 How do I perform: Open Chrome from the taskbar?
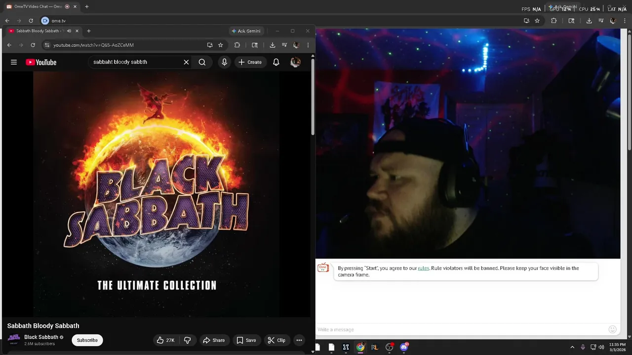[x=360, y=347]
